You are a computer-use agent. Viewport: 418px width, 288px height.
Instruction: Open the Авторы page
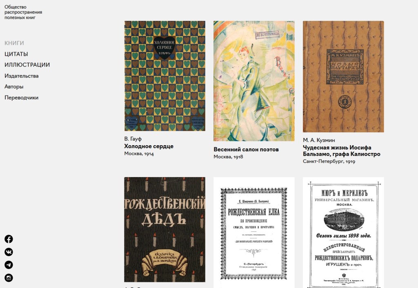point(14,86)
